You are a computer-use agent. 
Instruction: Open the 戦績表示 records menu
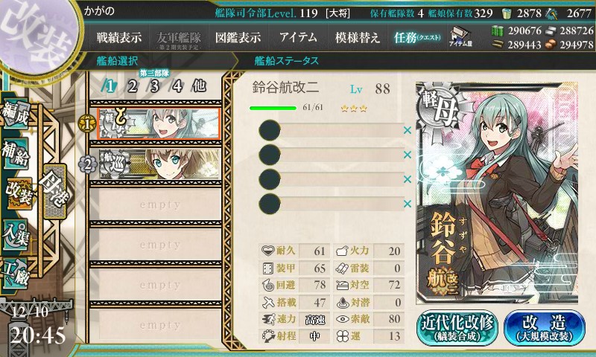pyautogui.click(x=119, y=37)
